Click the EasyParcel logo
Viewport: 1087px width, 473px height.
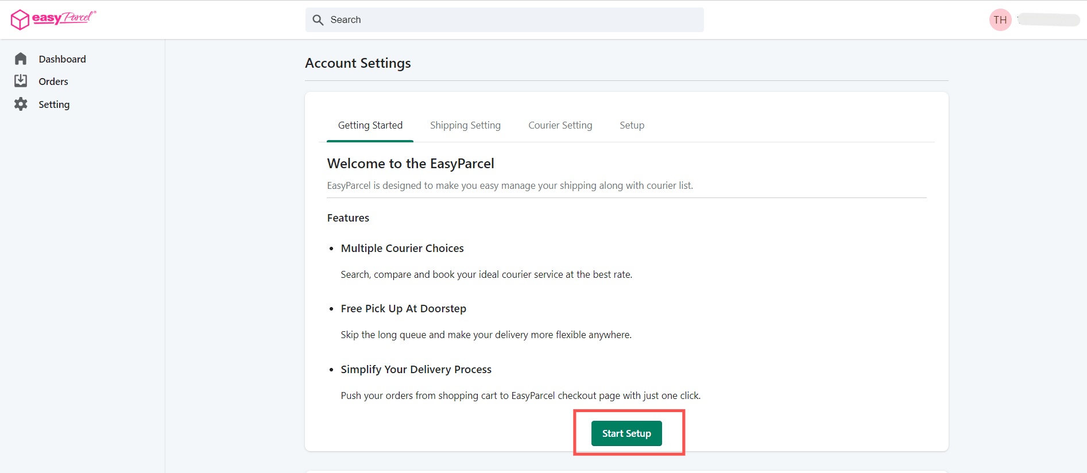pyautogui.click(x=53, y=19)
